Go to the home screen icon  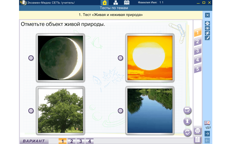tap(104, 3)
